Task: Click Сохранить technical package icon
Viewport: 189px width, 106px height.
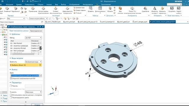Action: tap(172, 9)
